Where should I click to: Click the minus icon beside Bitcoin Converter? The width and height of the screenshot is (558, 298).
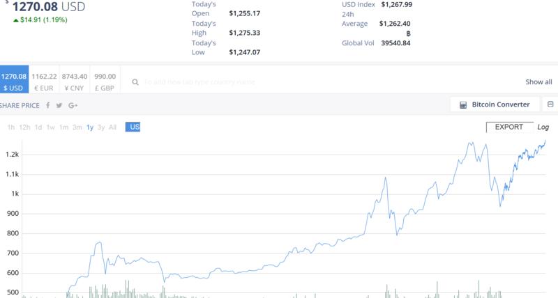[x=550, y=104]
